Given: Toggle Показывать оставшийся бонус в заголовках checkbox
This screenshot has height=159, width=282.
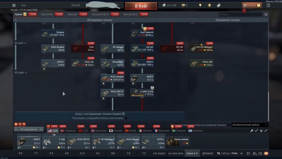Looking at the screenshot, I should pos(126,118).
